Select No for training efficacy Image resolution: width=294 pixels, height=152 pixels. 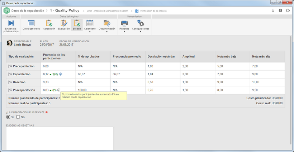18,117
